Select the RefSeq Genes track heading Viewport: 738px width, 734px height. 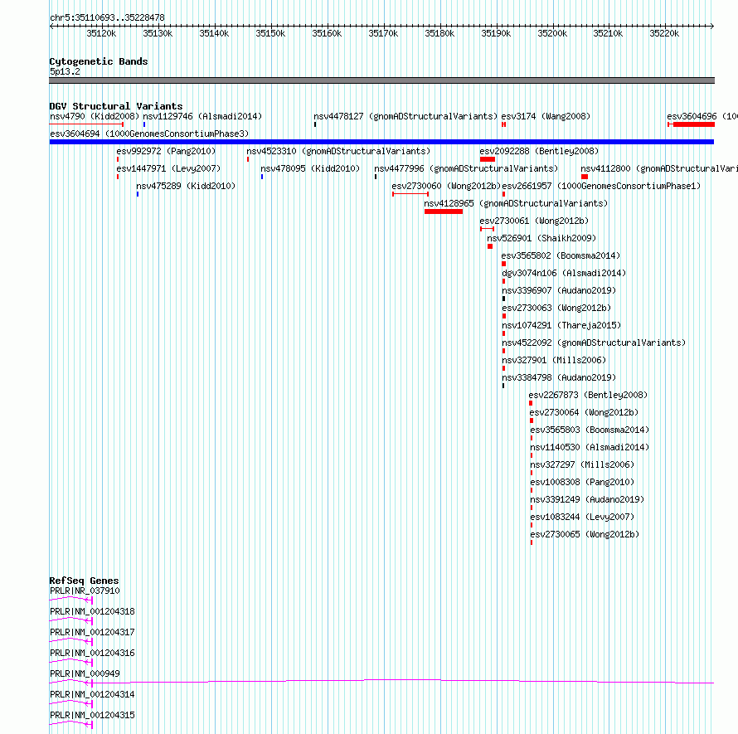[84, 581]
